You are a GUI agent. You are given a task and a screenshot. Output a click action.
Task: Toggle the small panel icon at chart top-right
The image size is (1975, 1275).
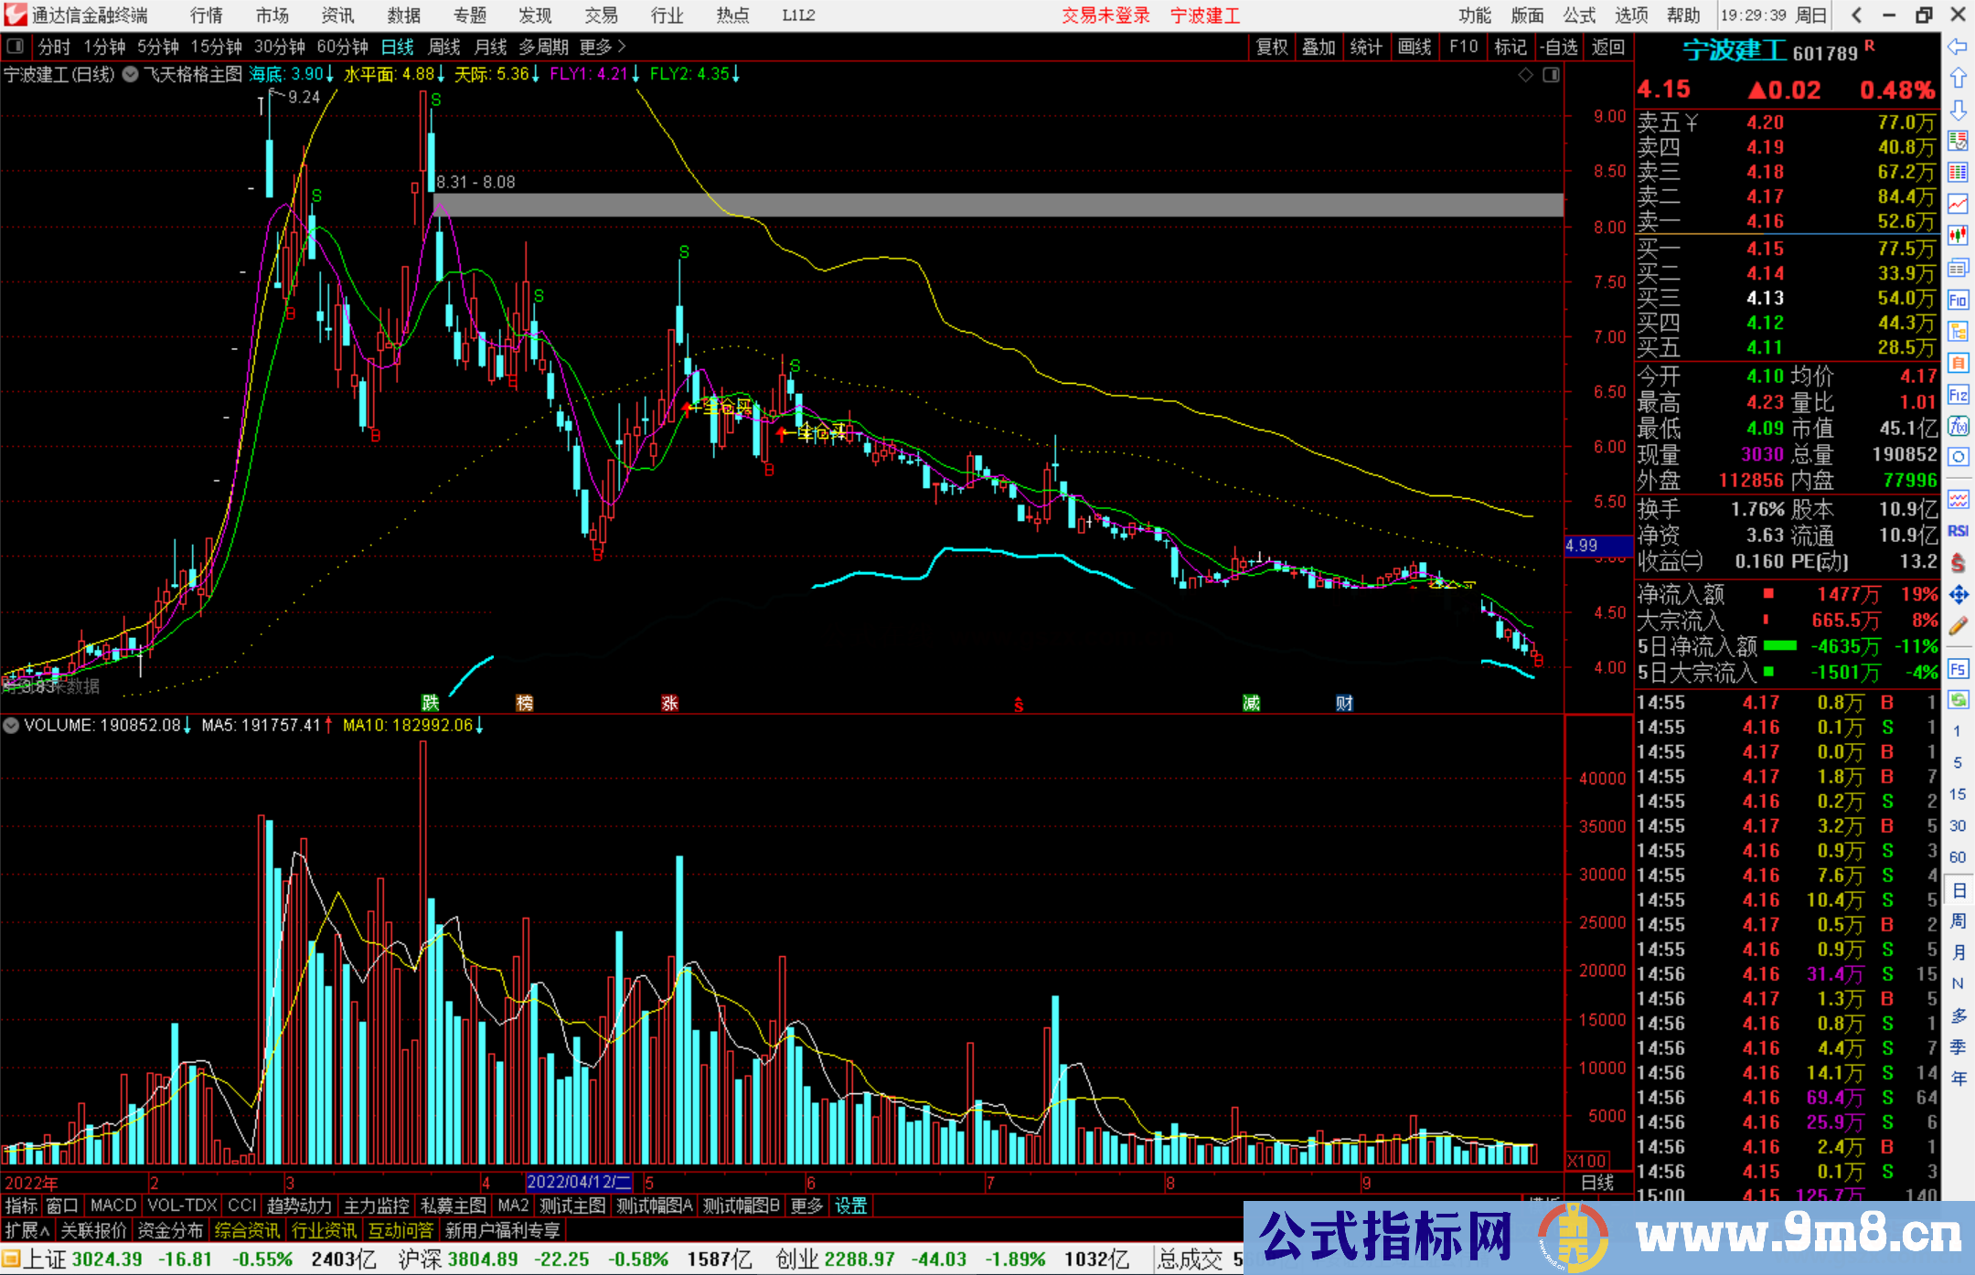(x=1551, y=75)
